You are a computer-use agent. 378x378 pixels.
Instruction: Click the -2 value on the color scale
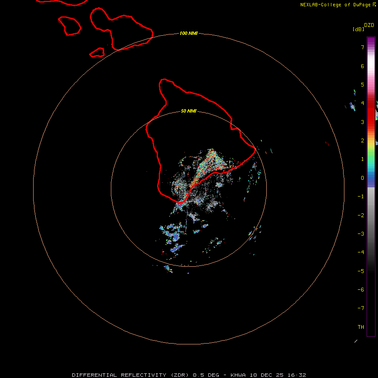point(361,215)
